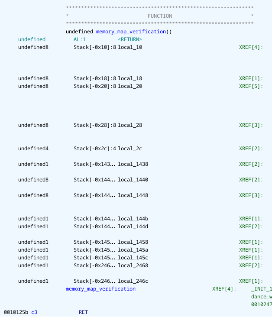
Task: Open XREF[2] for local_2c
Action: click(251, 149)
